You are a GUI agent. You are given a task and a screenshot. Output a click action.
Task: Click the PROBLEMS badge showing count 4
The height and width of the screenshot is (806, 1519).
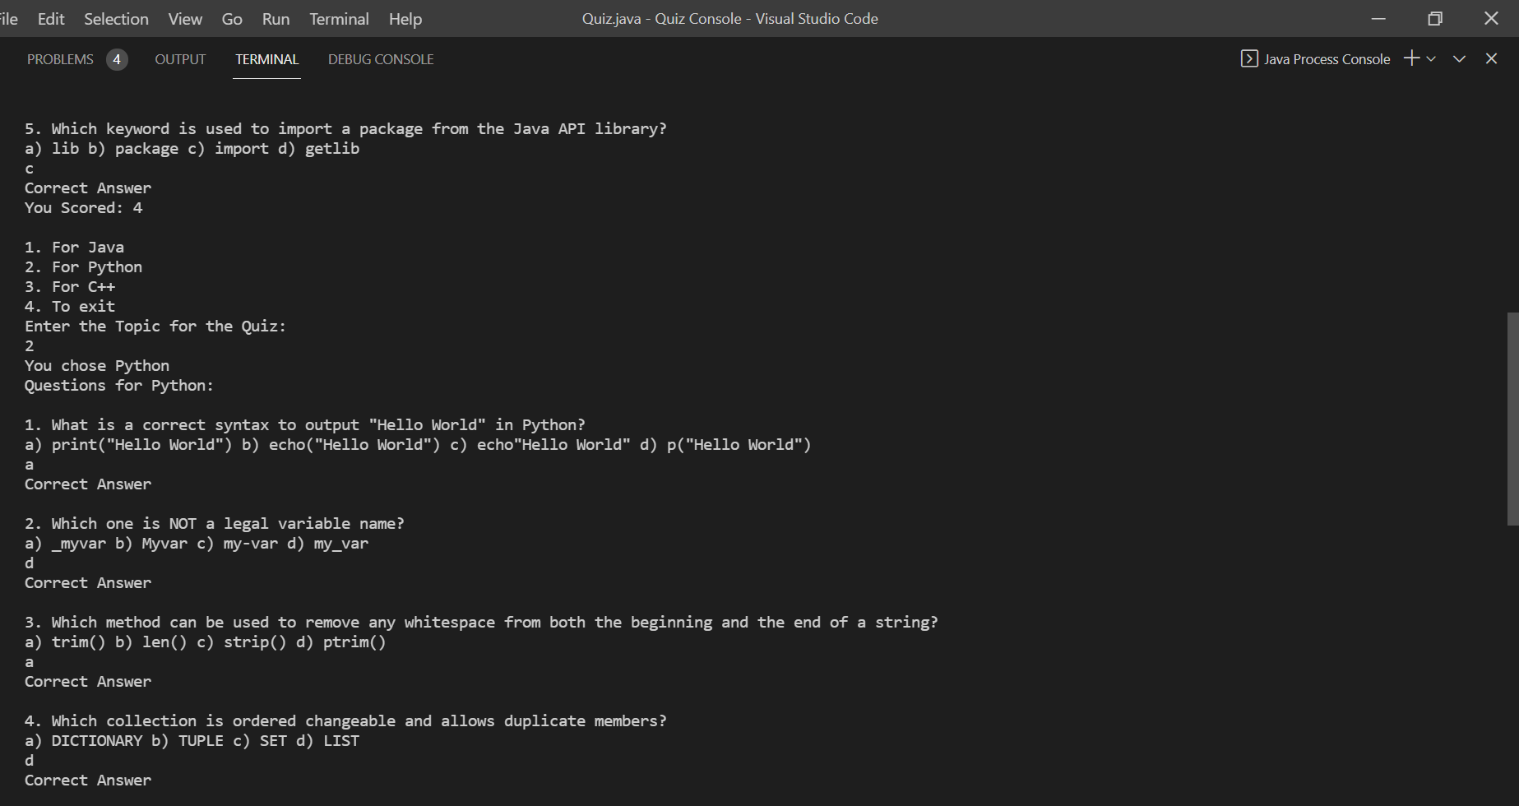coord(118,58)
